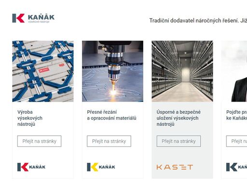Click 'Výroba výsekových nástrojů' heading
This screenshot has height=185, width=247.
click(x=30, y=118)
